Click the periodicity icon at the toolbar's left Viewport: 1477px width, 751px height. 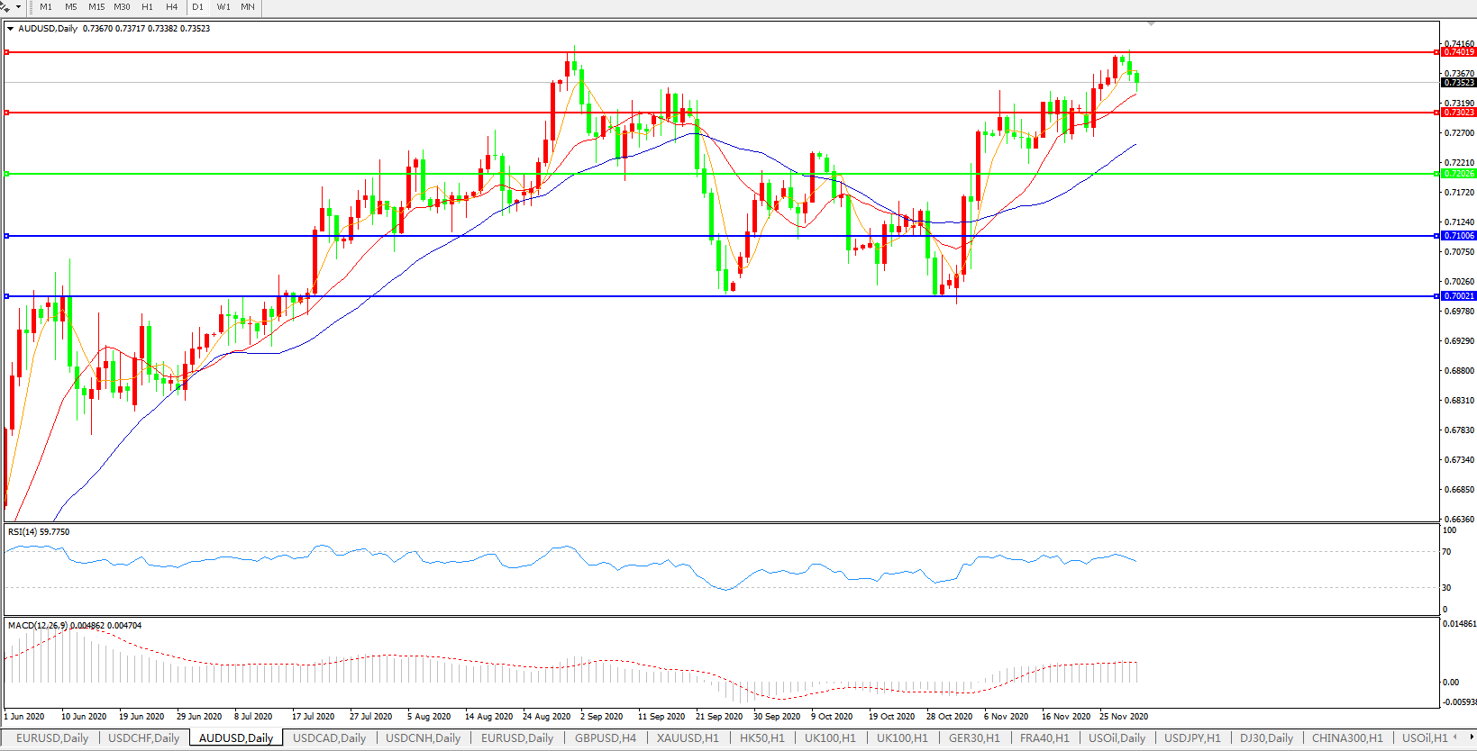tap(5, 6)
